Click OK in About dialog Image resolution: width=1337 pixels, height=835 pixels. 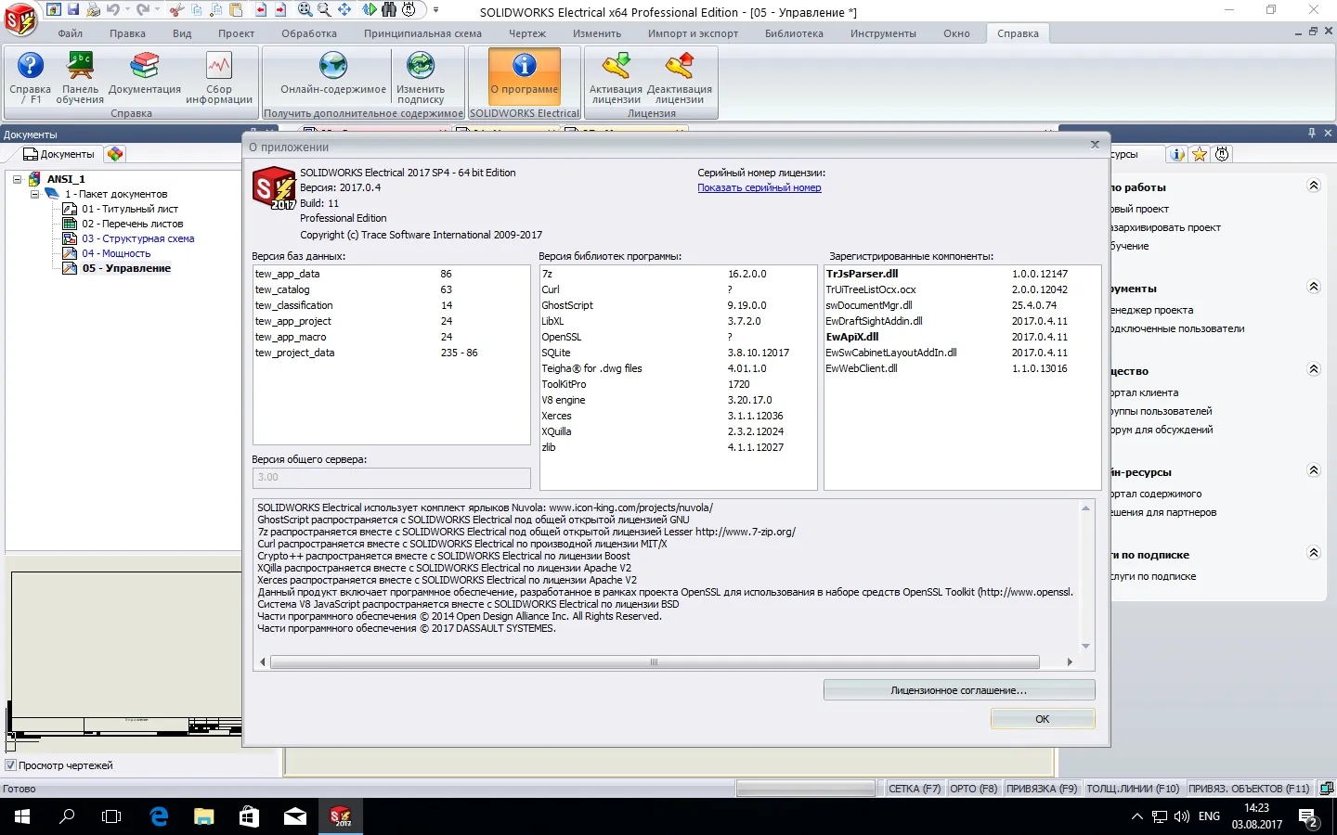(x=1043, y=719)
